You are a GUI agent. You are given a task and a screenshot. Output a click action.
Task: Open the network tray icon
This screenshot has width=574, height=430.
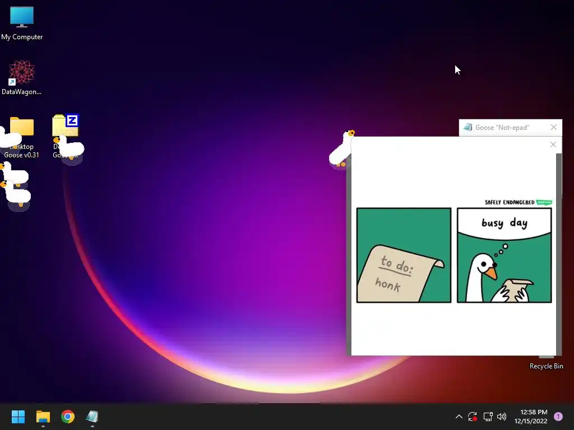coord(488,417)
